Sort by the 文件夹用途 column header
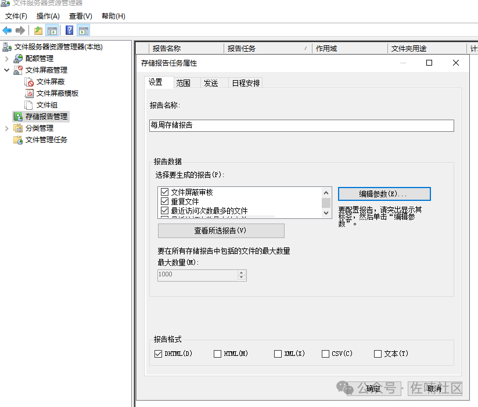This screenshot has height=407, width=478. [427, 48]
